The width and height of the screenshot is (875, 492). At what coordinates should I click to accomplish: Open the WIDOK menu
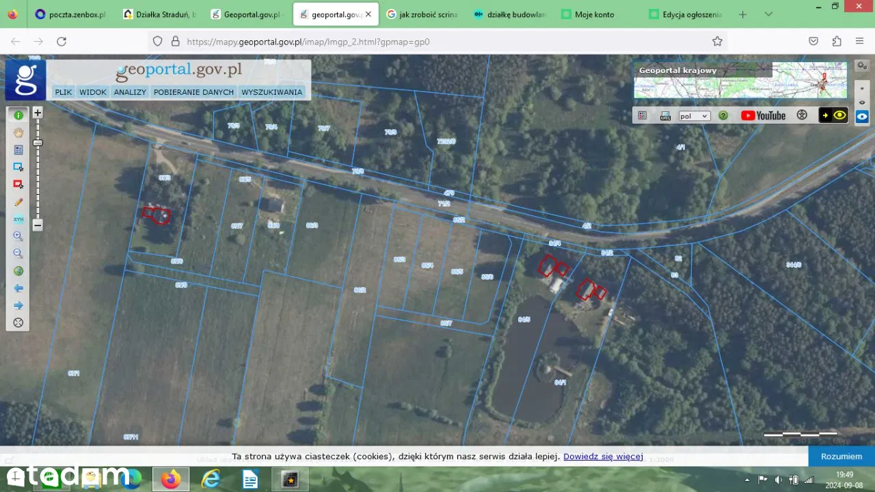click(93, 92)
